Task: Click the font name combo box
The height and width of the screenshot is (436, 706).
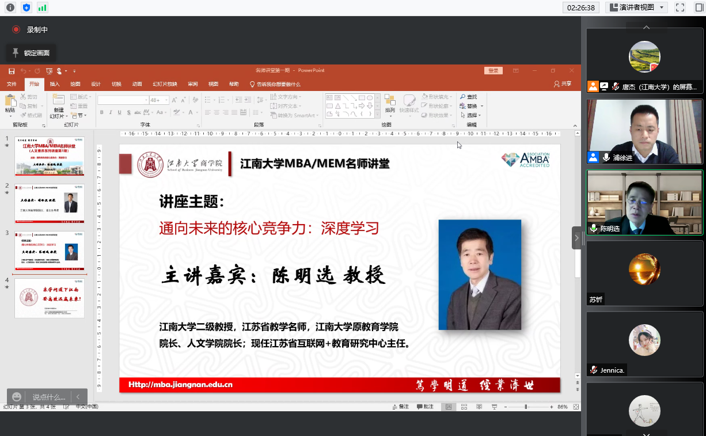Action: click(123, 100)
